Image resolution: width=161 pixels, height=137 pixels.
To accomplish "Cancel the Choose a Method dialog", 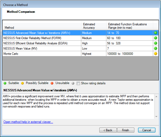I will [147, 130].
